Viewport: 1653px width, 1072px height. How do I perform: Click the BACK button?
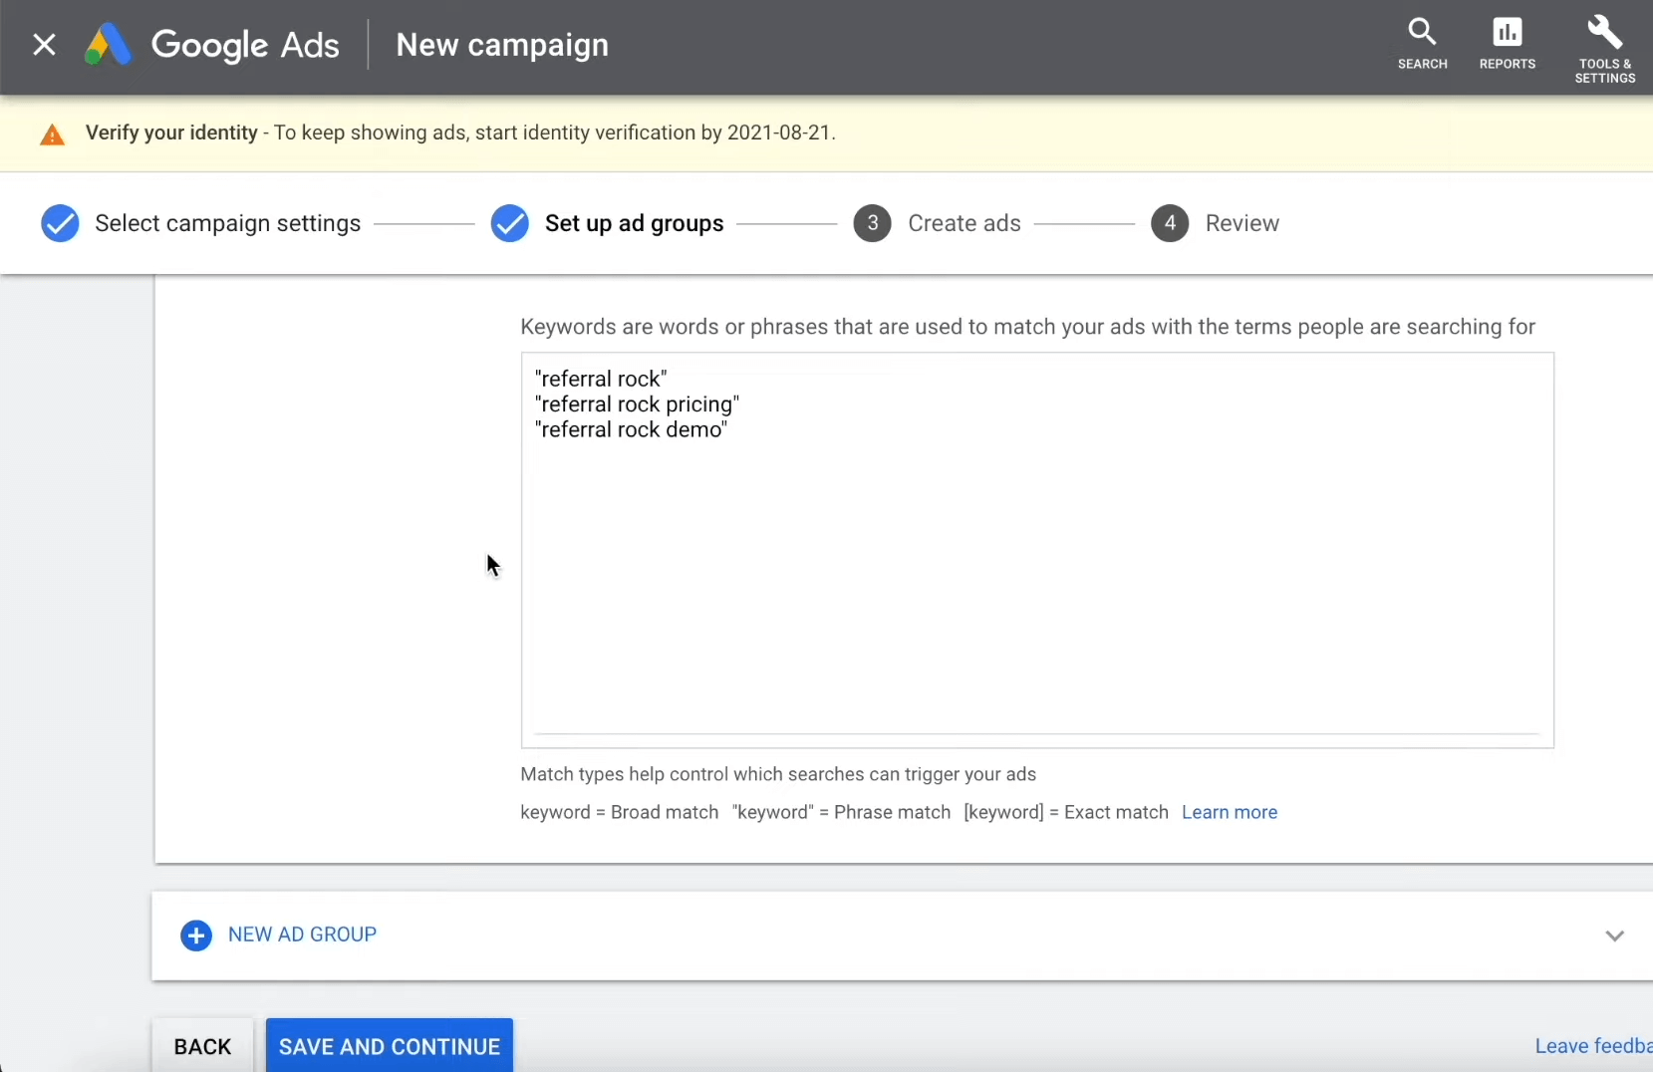pyautogui.click(x=202, y=1046)
